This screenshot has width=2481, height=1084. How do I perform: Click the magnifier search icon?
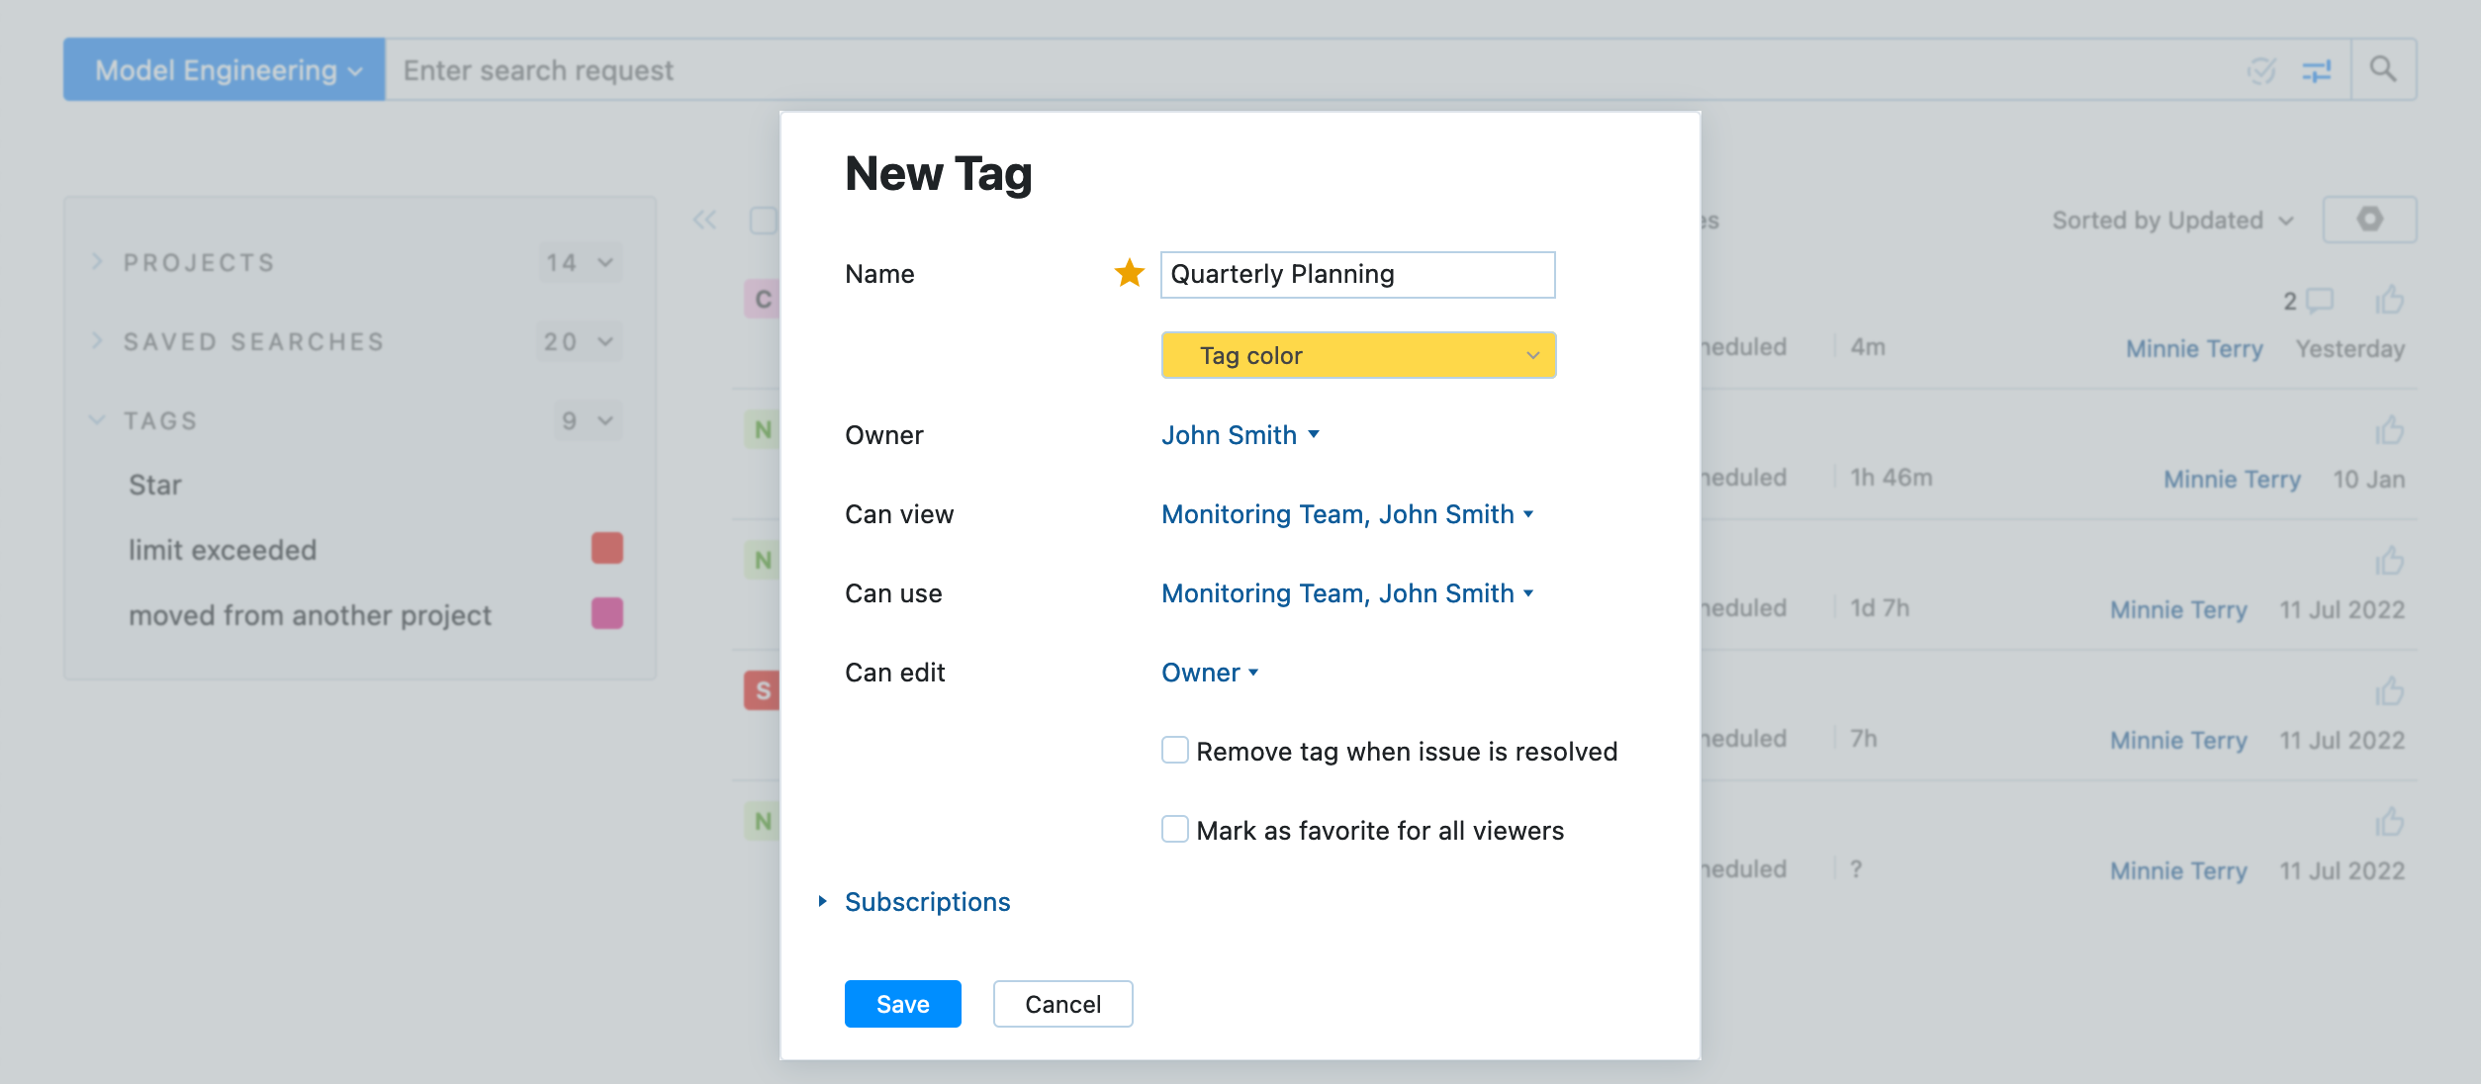point(2382,69)
